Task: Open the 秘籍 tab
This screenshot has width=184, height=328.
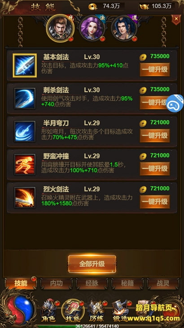Action: [x=127, y=283]
